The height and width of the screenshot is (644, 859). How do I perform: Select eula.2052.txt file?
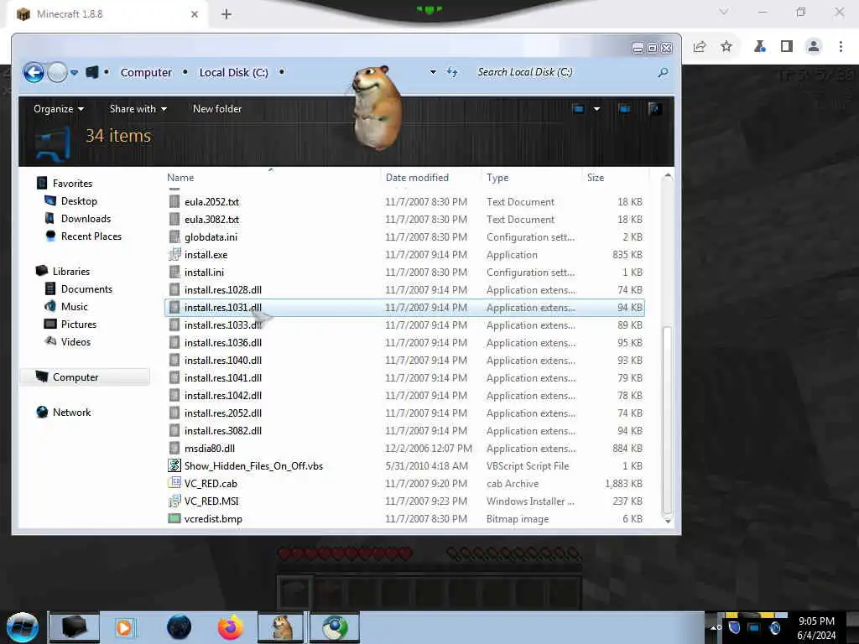[212, 202]
